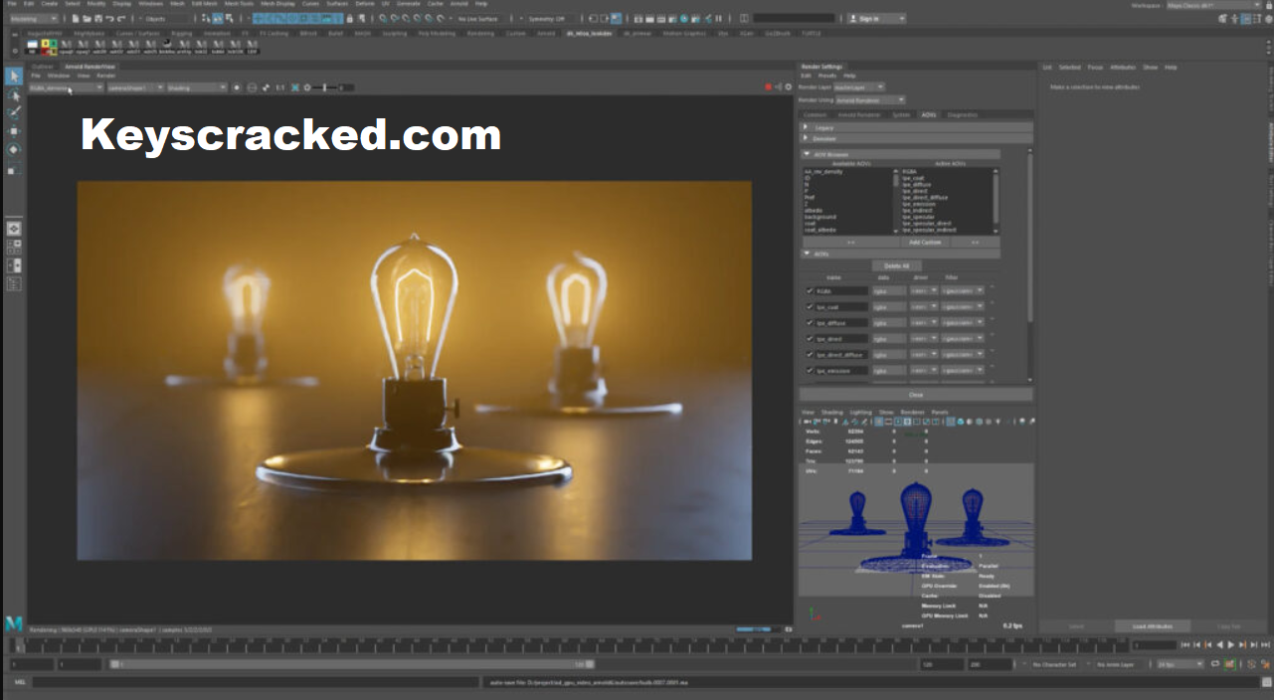1274x700 pixels.
Task: Click the Load Attributes button
Action: pos(1153,626)
